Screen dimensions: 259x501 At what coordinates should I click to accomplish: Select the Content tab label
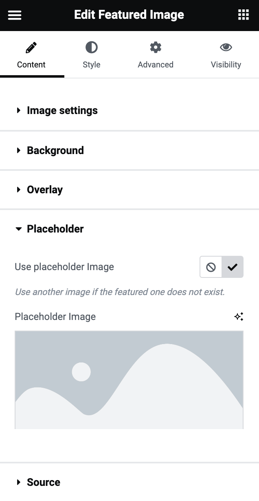pyautogui.click(x=31, y=65)
